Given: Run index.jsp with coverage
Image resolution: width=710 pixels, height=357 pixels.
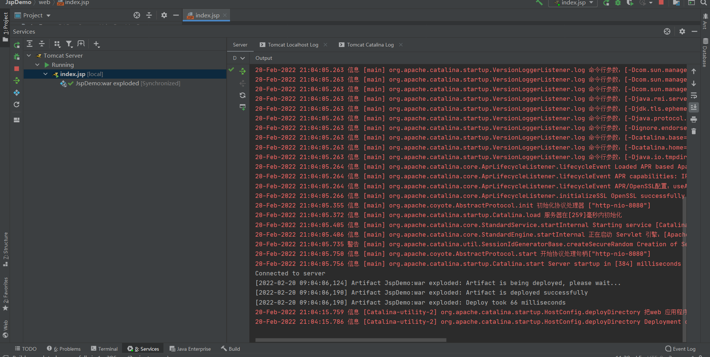Looking at the screenshot, I should 630,3.
